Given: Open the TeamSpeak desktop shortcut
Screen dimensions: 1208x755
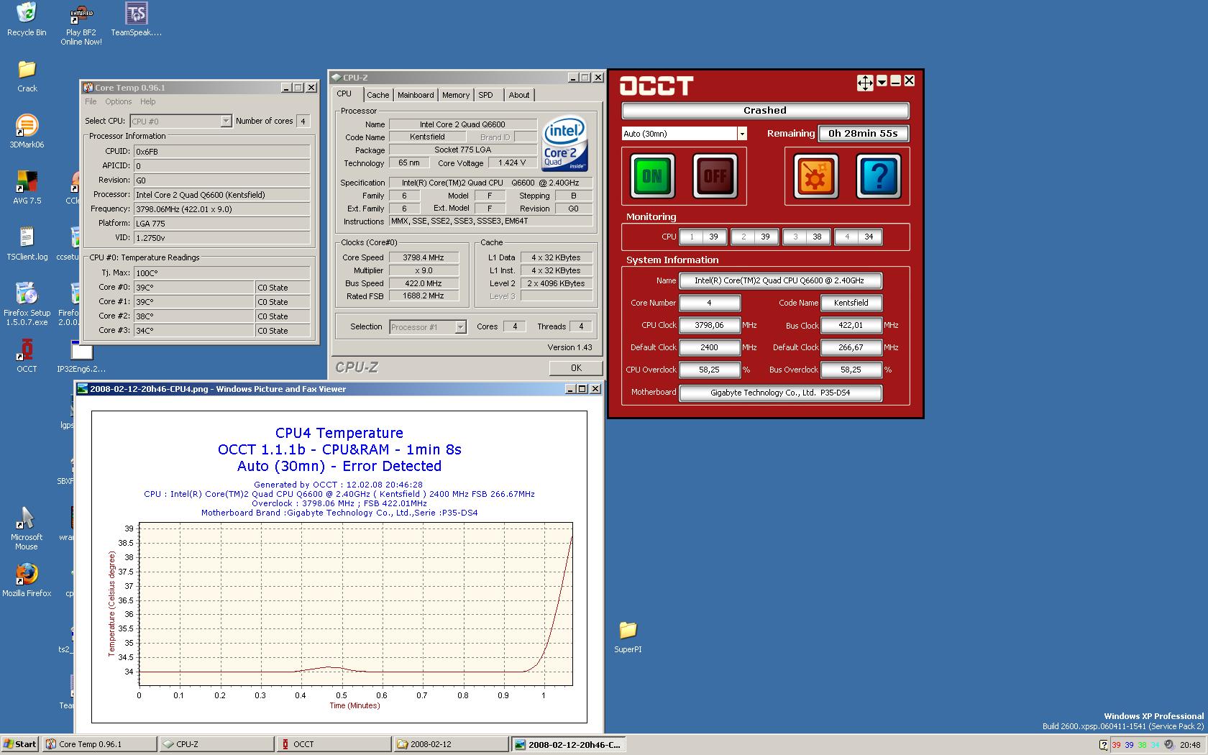Looking at the screenshot, I should pos(136,19).
